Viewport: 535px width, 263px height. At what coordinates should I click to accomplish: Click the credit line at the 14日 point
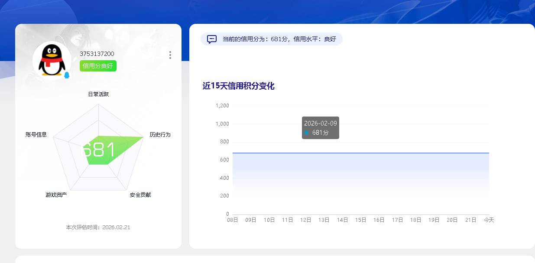(x=342, y=153)
